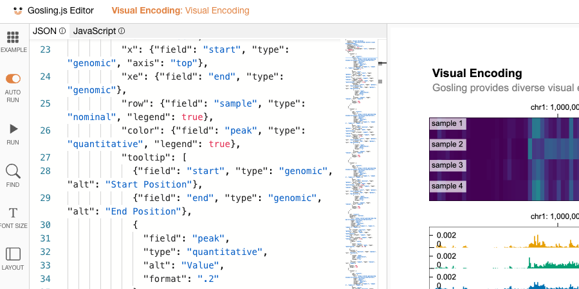
Task: Open the Layout panel icon
Action: 13,254
